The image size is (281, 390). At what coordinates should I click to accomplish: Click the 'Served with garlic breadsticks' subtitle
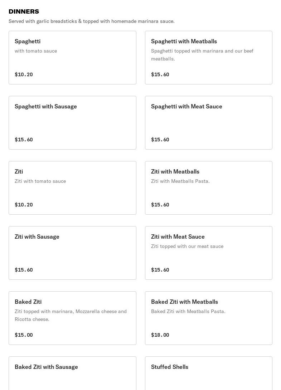91,21
